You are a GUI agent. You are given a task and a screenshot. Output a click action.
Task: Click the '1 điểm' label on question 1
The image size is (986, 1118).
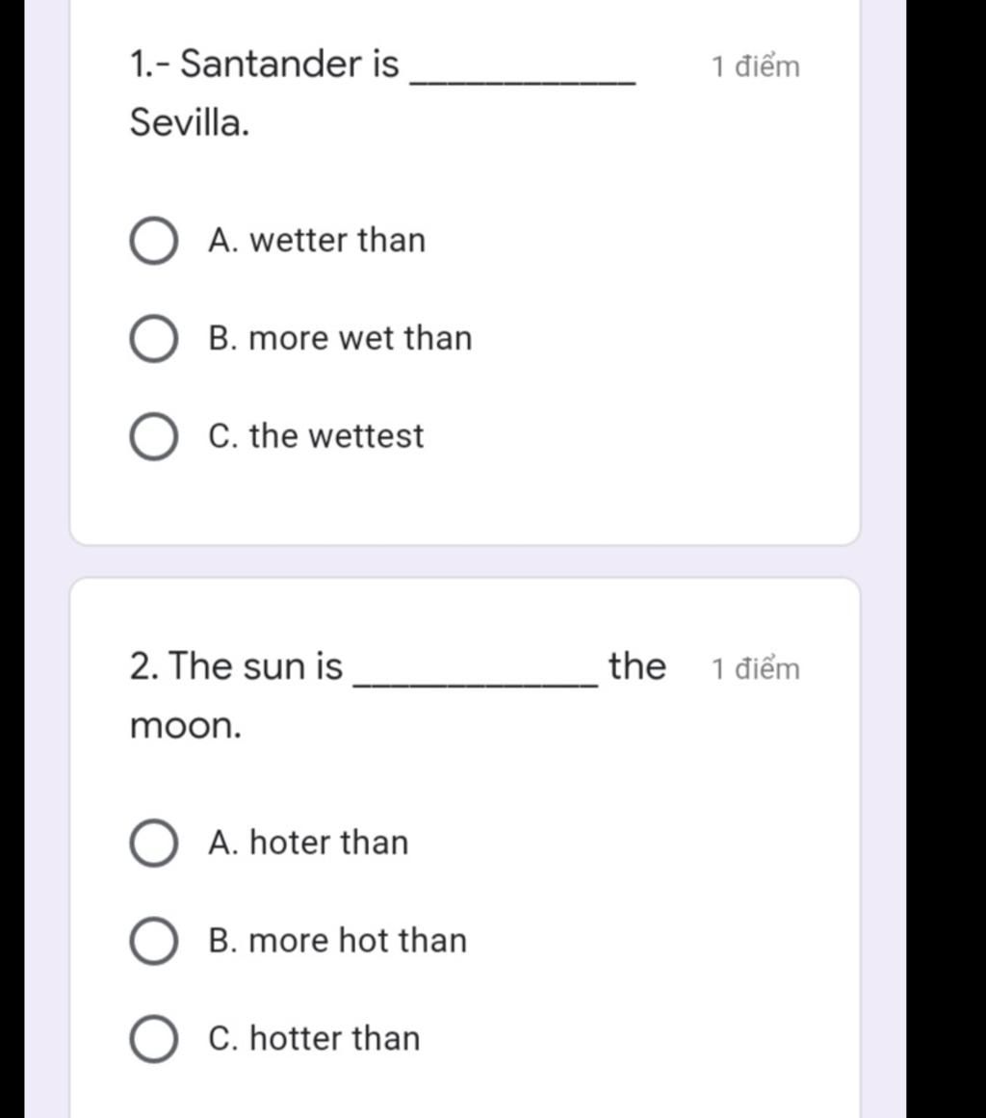click(x=756, y=67)
